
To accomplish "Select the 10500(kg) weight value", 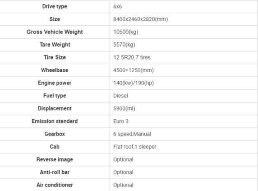I will click(x=126, y=32).
